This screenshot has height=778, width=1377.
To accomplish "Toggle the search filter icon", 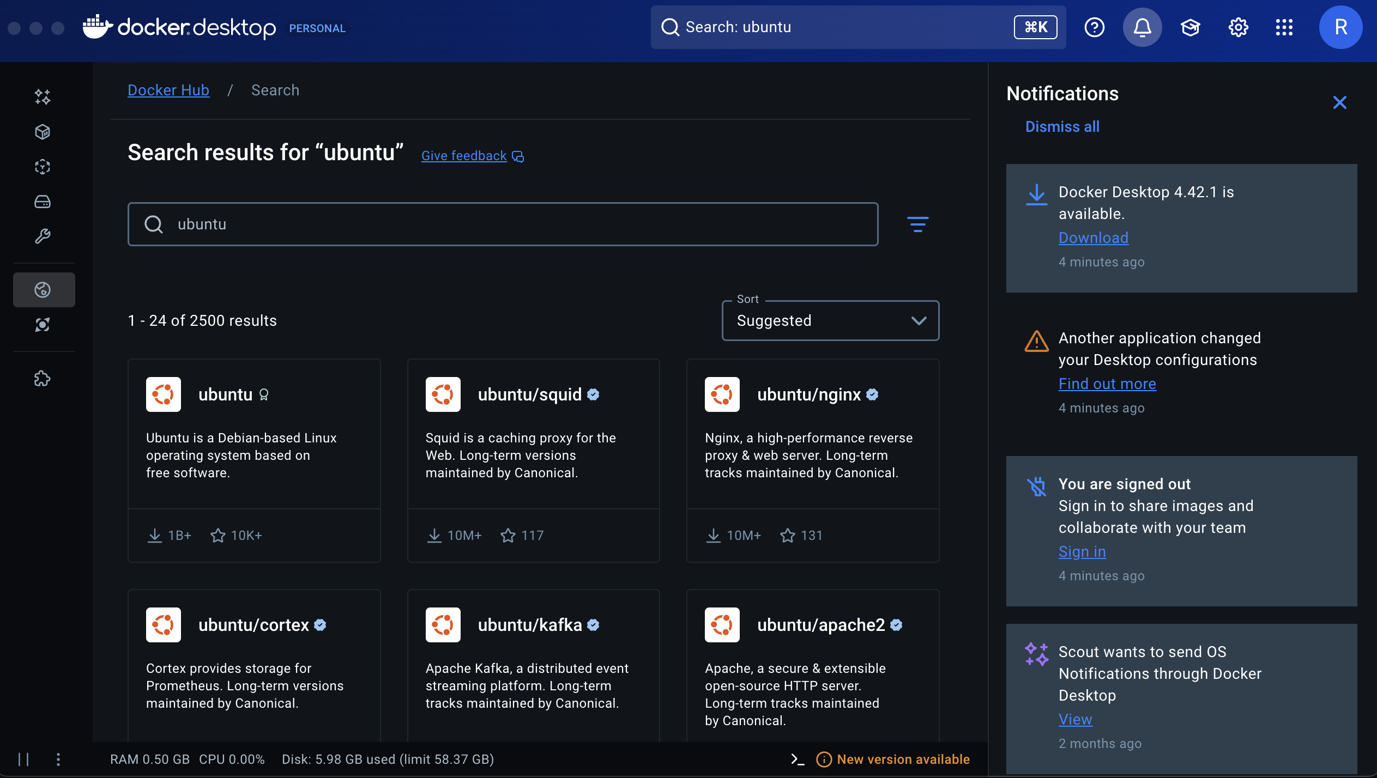I will (x=918, y=224).
